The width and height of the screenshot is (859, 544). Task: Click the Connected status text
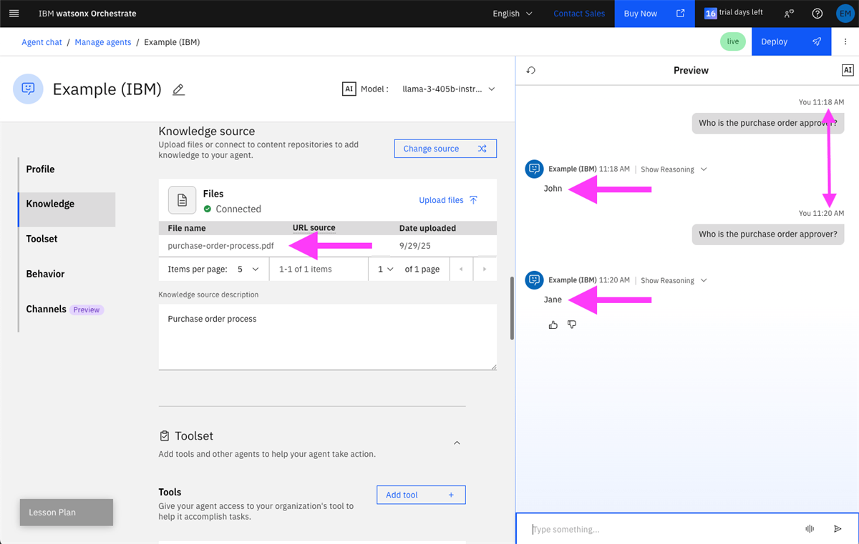pyautogui.click(x=238, y=209)
